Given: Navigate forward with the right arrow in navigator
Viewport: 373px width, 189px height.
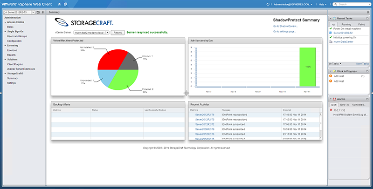Looking at the screenshot, I should tap(33, 13).
